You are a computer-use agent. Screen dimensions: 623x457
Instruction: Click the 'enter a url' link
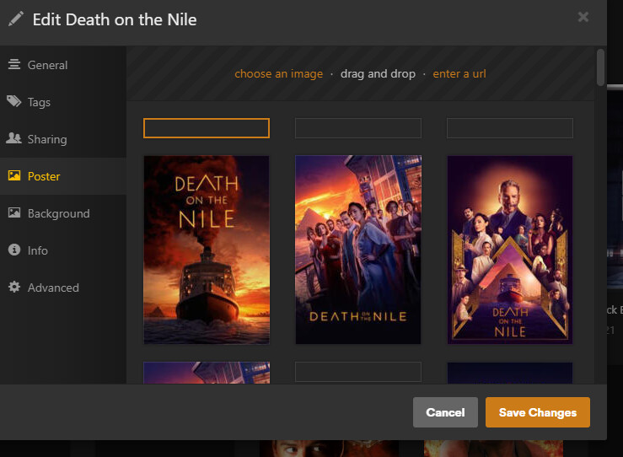click(x=459, y=74)
